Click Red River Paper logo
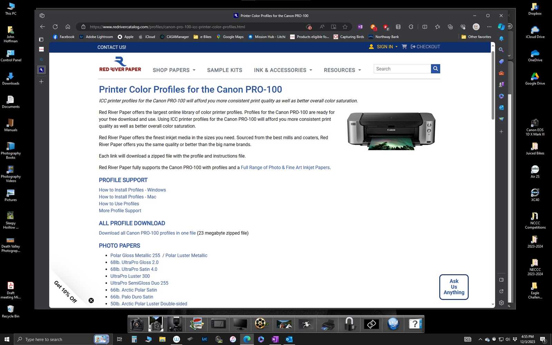 pos(120,64)
